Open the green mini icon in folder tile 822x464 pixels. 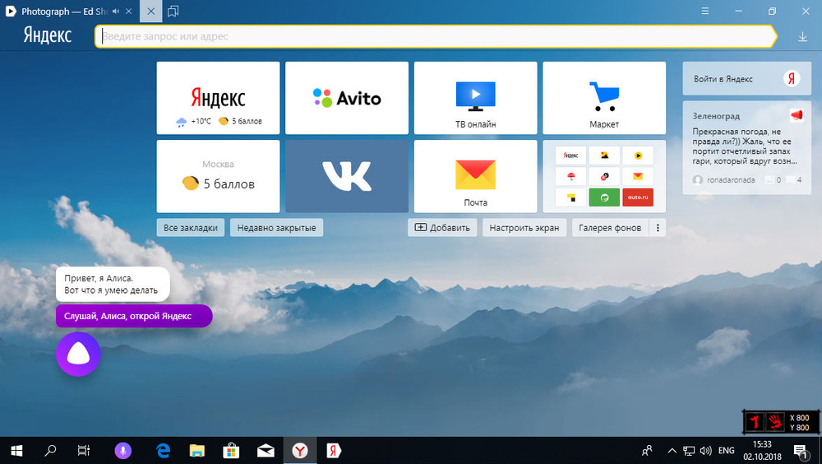pos(604,197)
